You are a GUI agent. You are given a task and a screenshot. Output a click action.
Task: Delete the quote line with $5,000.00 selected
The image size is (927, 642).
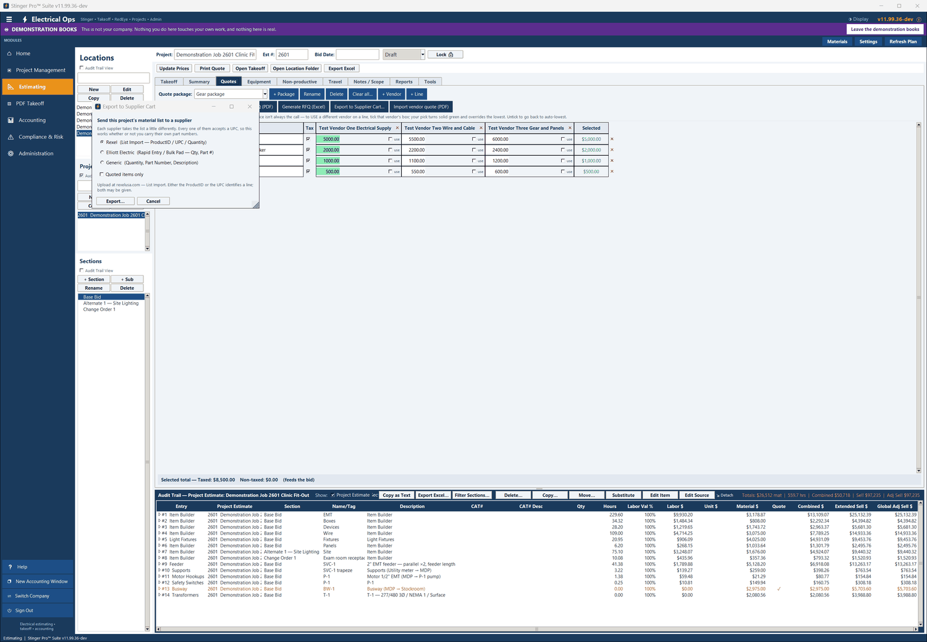click(x=612, y=139)
